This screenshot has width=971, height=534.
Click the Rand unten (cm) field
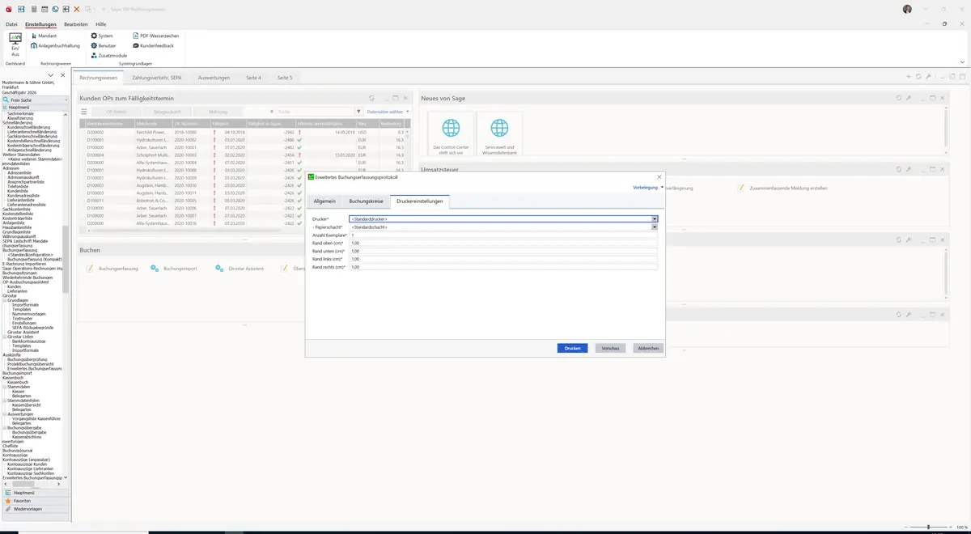coord(502,251)
